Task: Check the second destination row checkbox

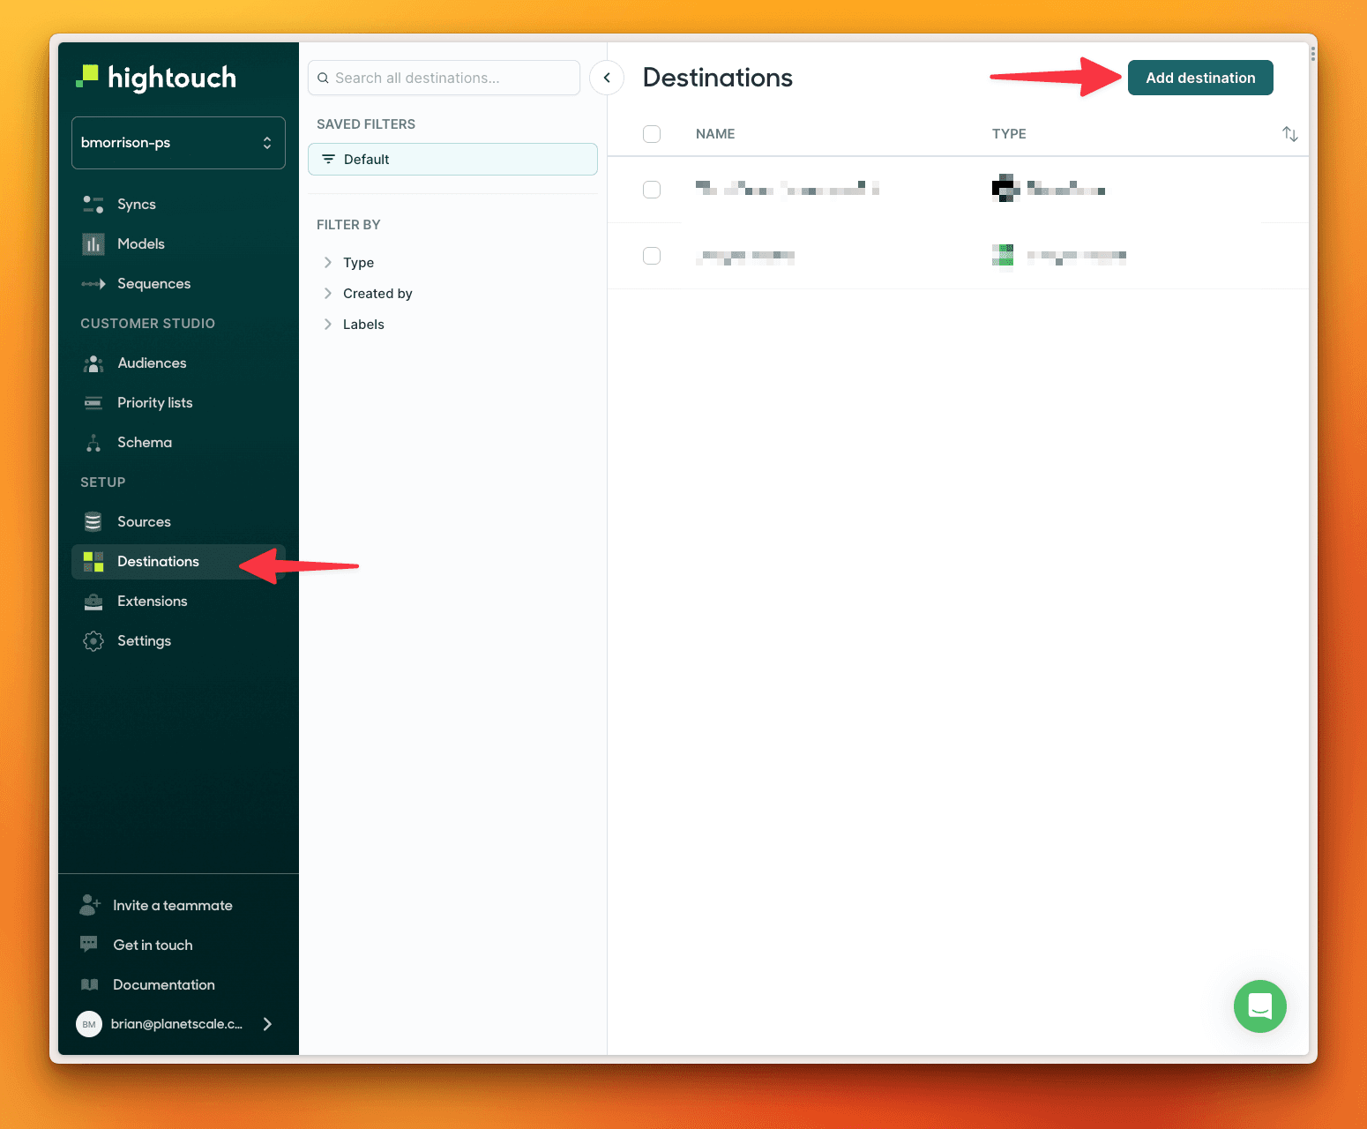Action: tap(652, 256)
